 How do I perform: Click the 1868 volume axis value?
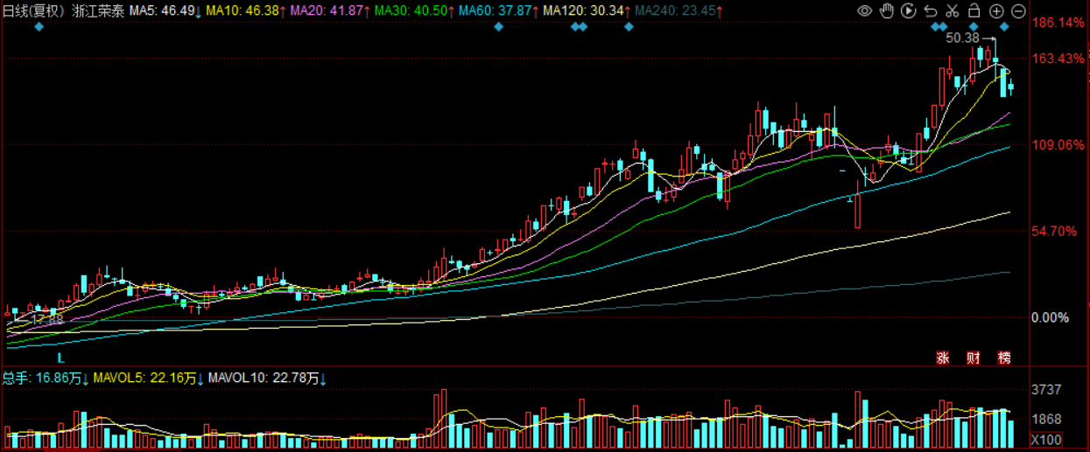pos(1047,420)
